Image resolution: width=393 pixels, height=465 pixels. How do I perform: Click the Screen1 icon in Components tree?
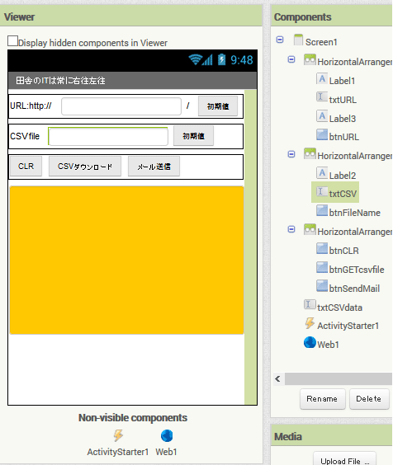click(298, 40)
